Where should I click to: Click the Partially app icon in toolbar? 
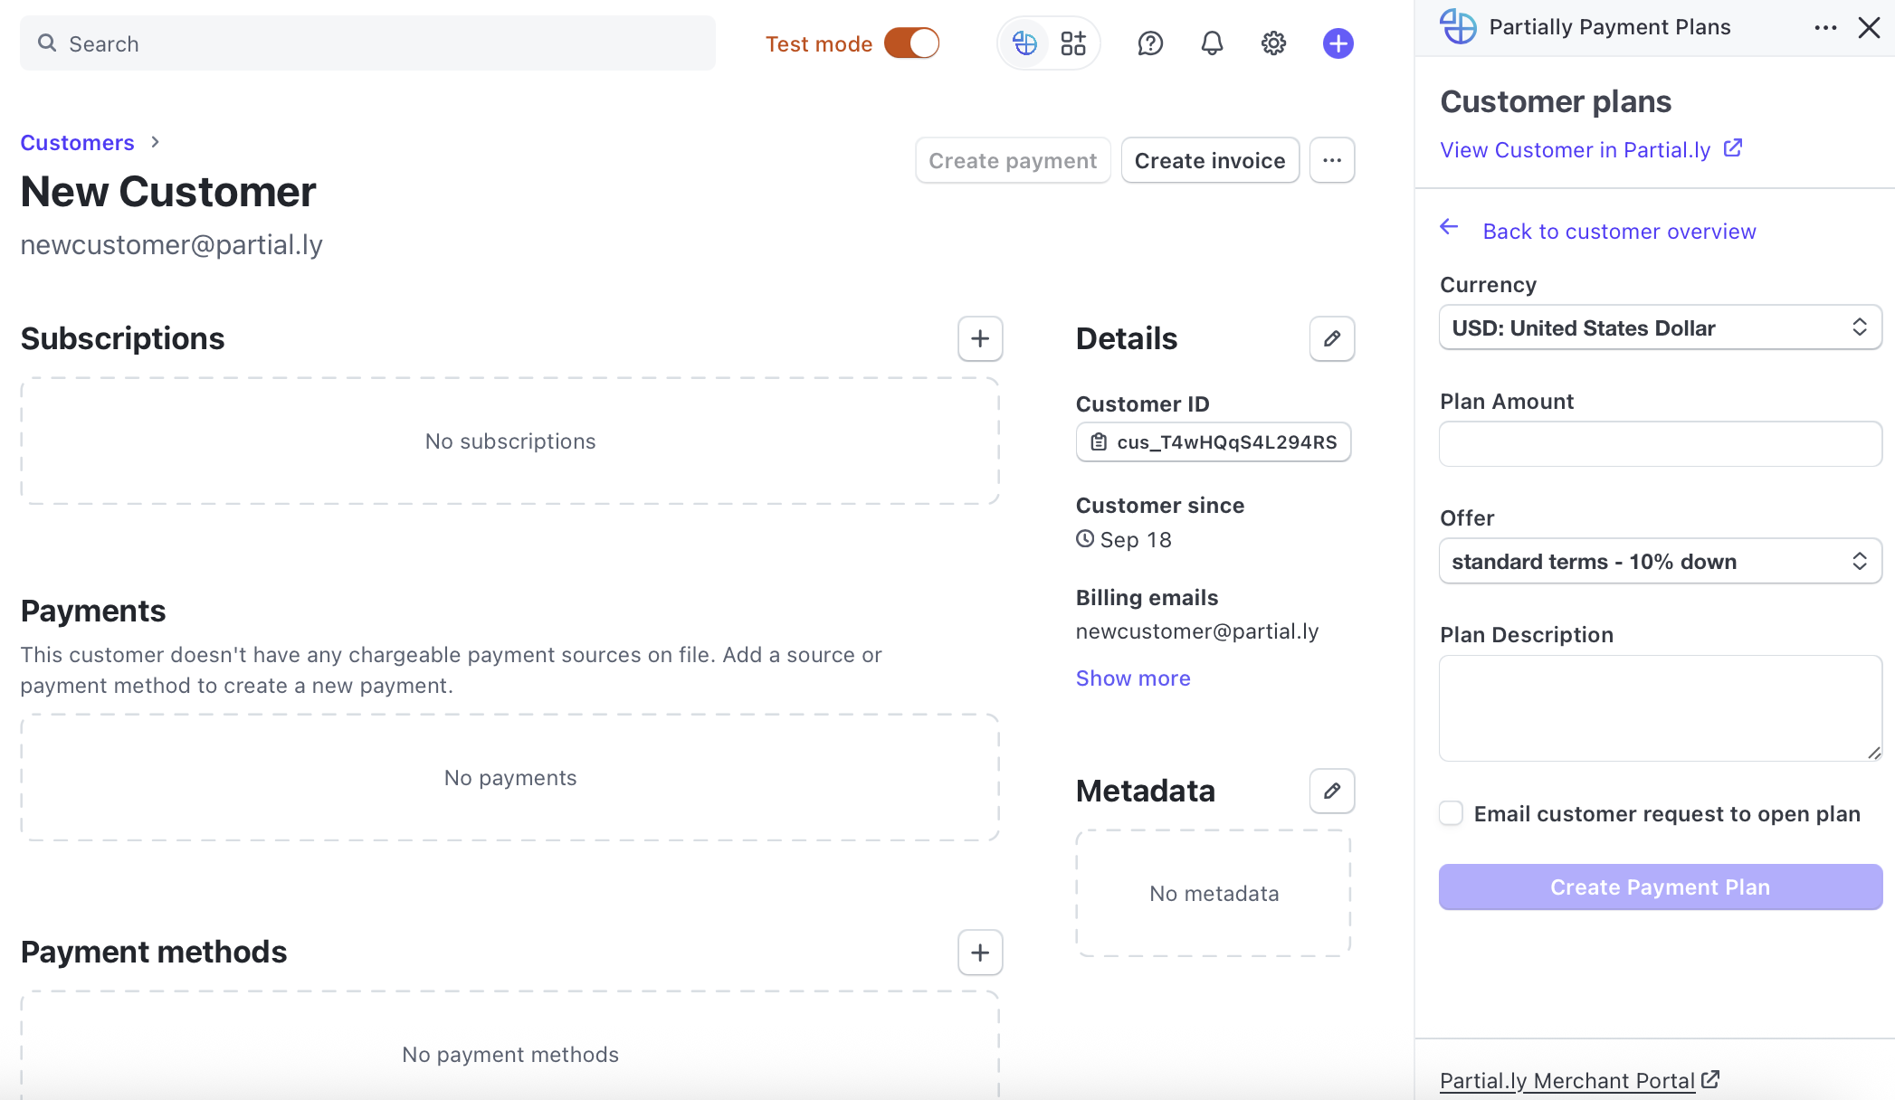click(x=1024, y=43)
